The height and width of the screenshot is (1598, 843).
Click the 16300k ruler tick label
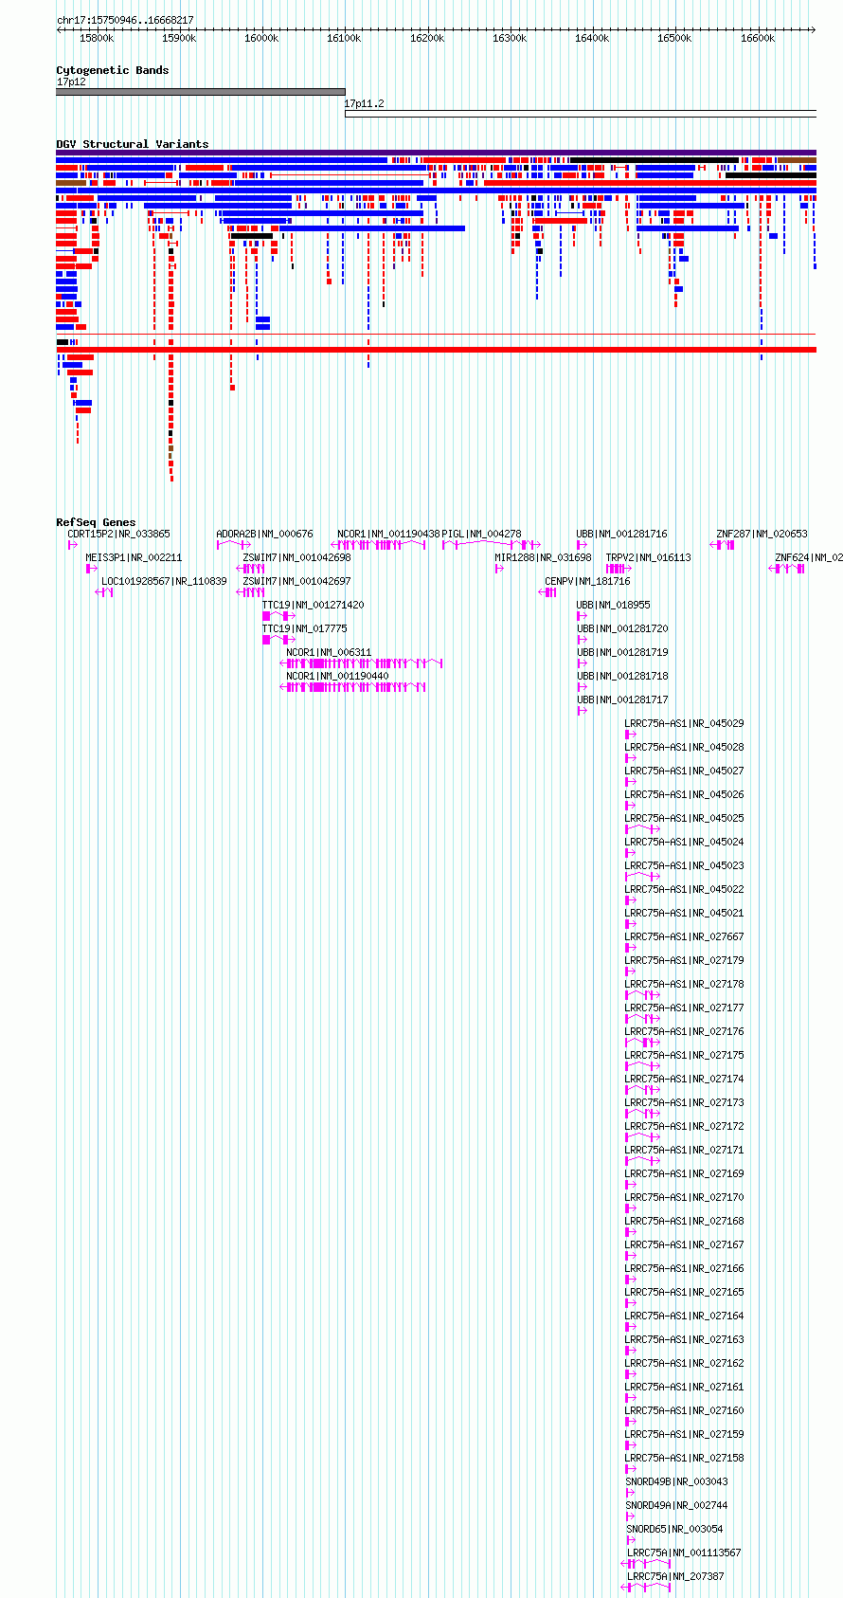pos(510,38)
